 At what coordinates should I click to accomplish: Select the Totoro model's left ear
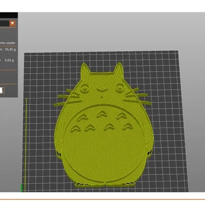pos(85,70)
